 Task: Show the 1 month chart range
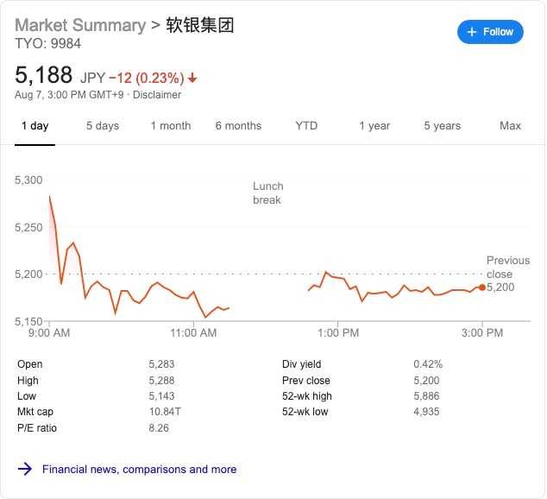point(171,126)
